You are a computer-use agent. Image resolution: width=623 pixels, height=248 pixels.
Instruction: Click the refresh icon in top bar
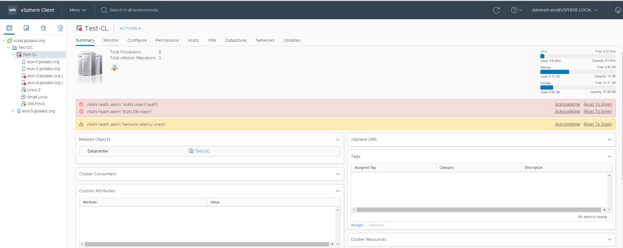pyautogui.click(x=496, y=10)
